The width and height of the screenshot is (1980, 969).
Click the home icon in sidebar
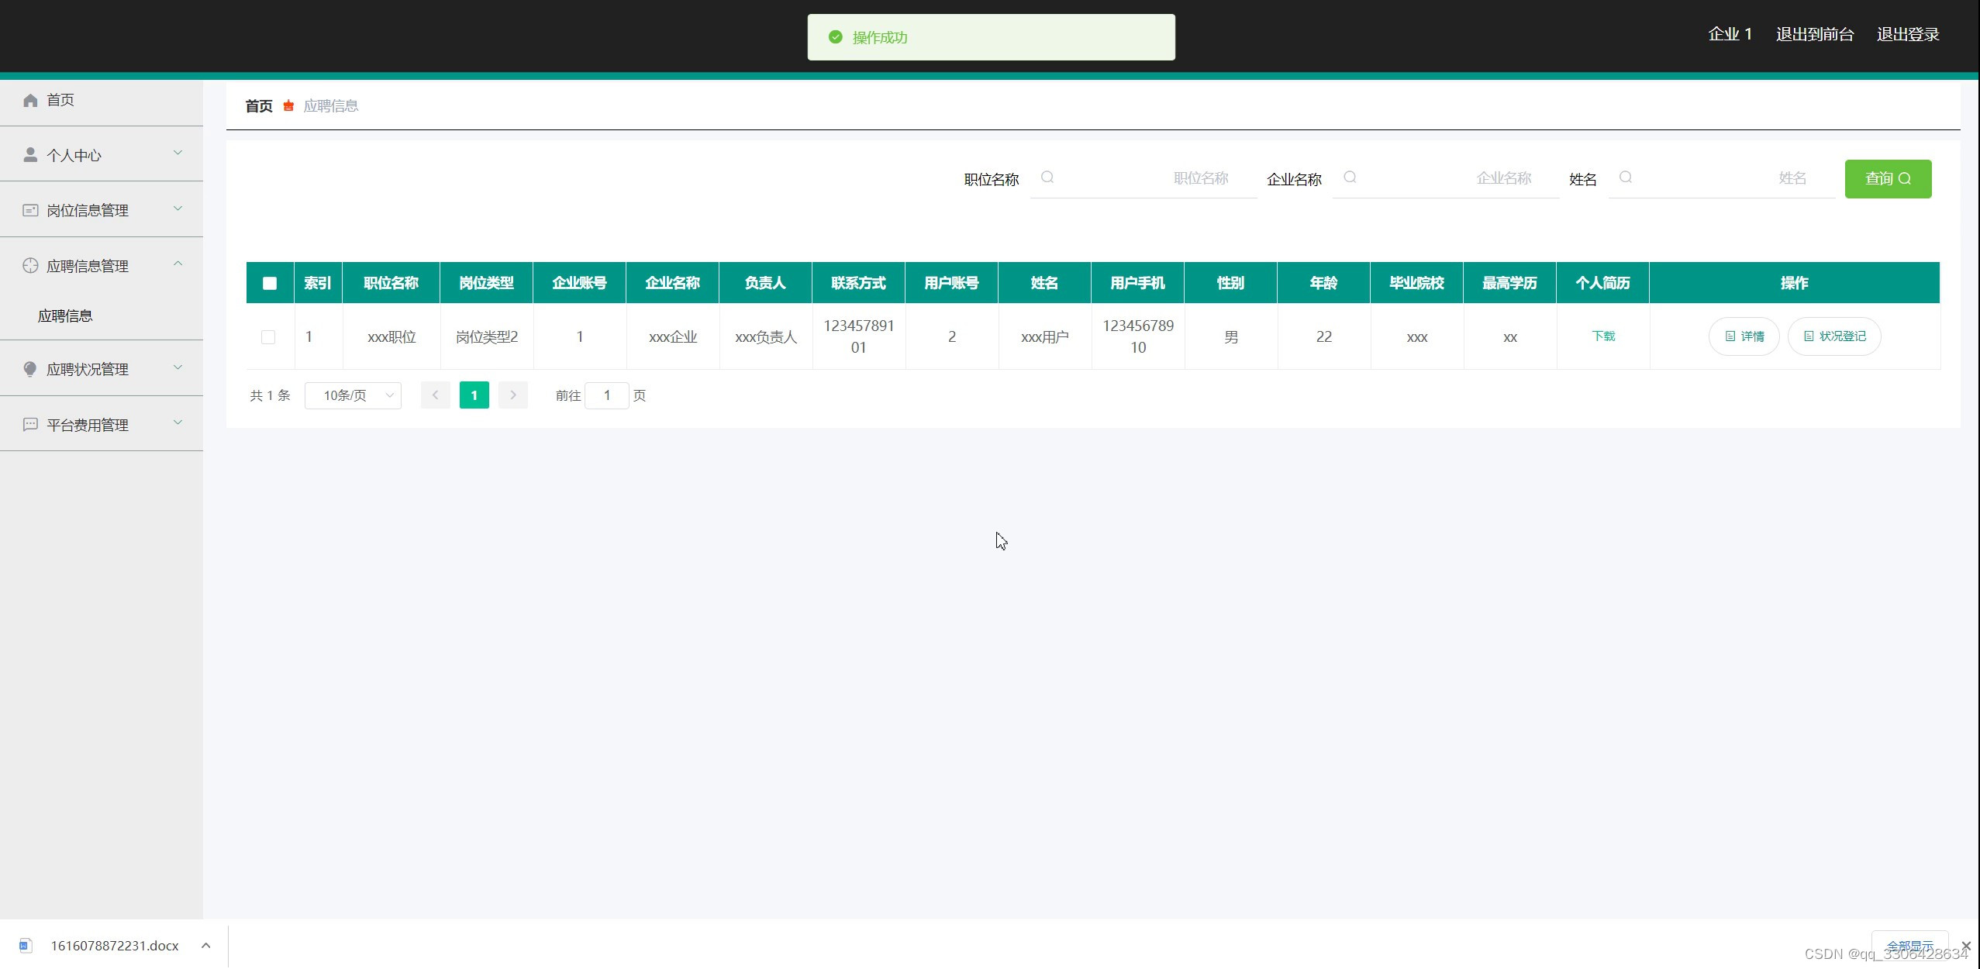30,100
